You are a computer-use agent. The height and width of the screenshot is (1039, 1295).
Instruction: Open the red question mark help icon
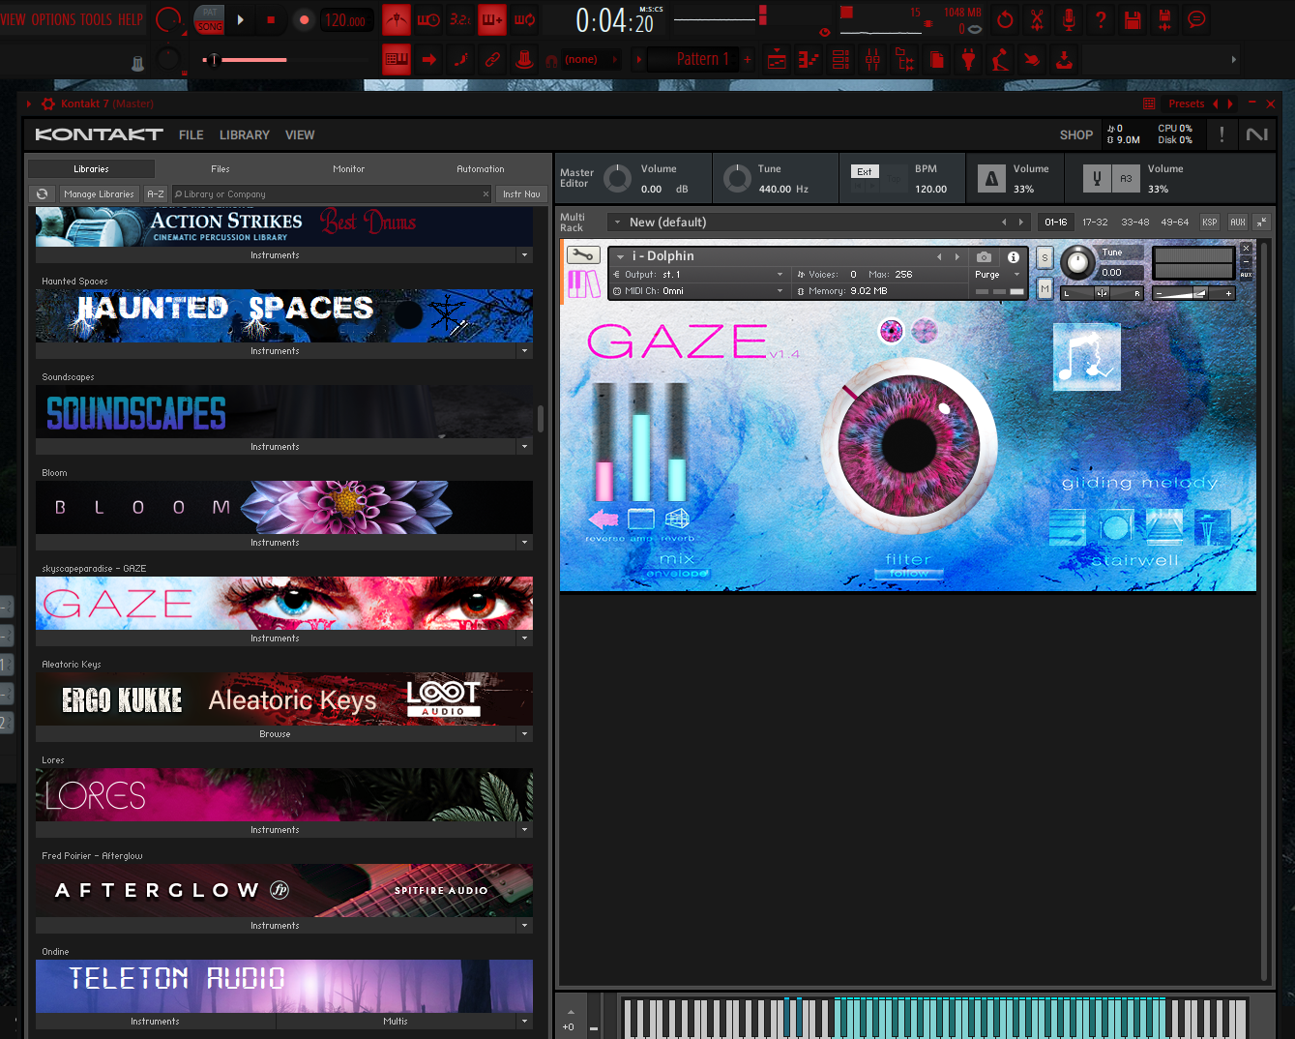[1101, 19]
